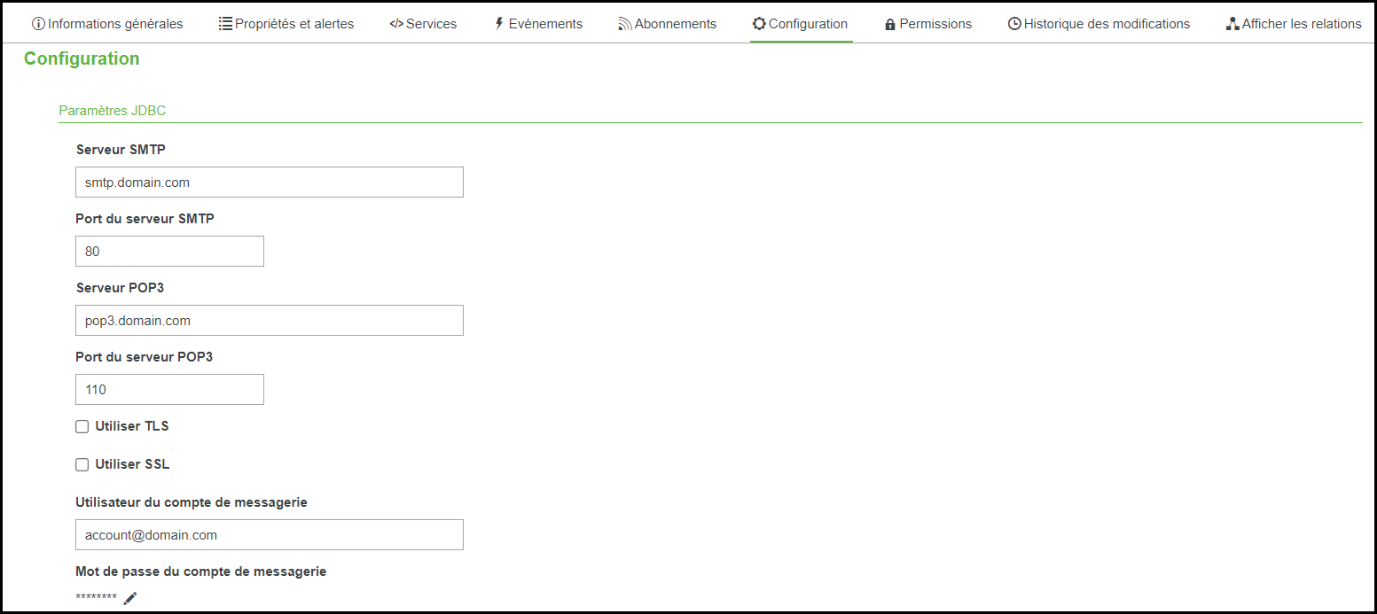This screenshot has height=614, width=1377.
Task: Click the Serveur POP3 input field
Action: tap(270, 321)
